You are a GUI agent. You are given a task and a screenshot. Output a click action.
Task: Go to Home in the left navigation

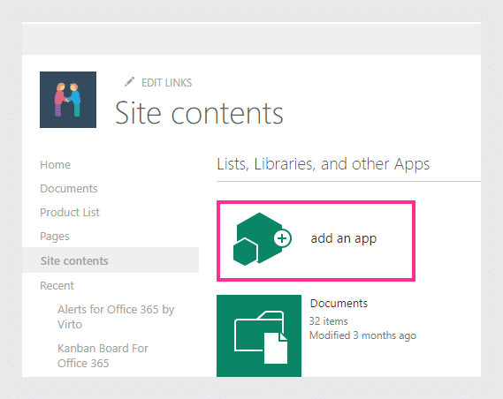[x=55, y=164]
